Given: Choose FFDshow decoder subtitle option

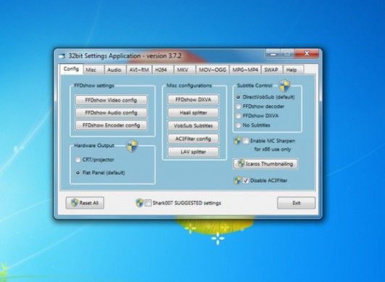Looking at the screenshot, I should 260,107.
